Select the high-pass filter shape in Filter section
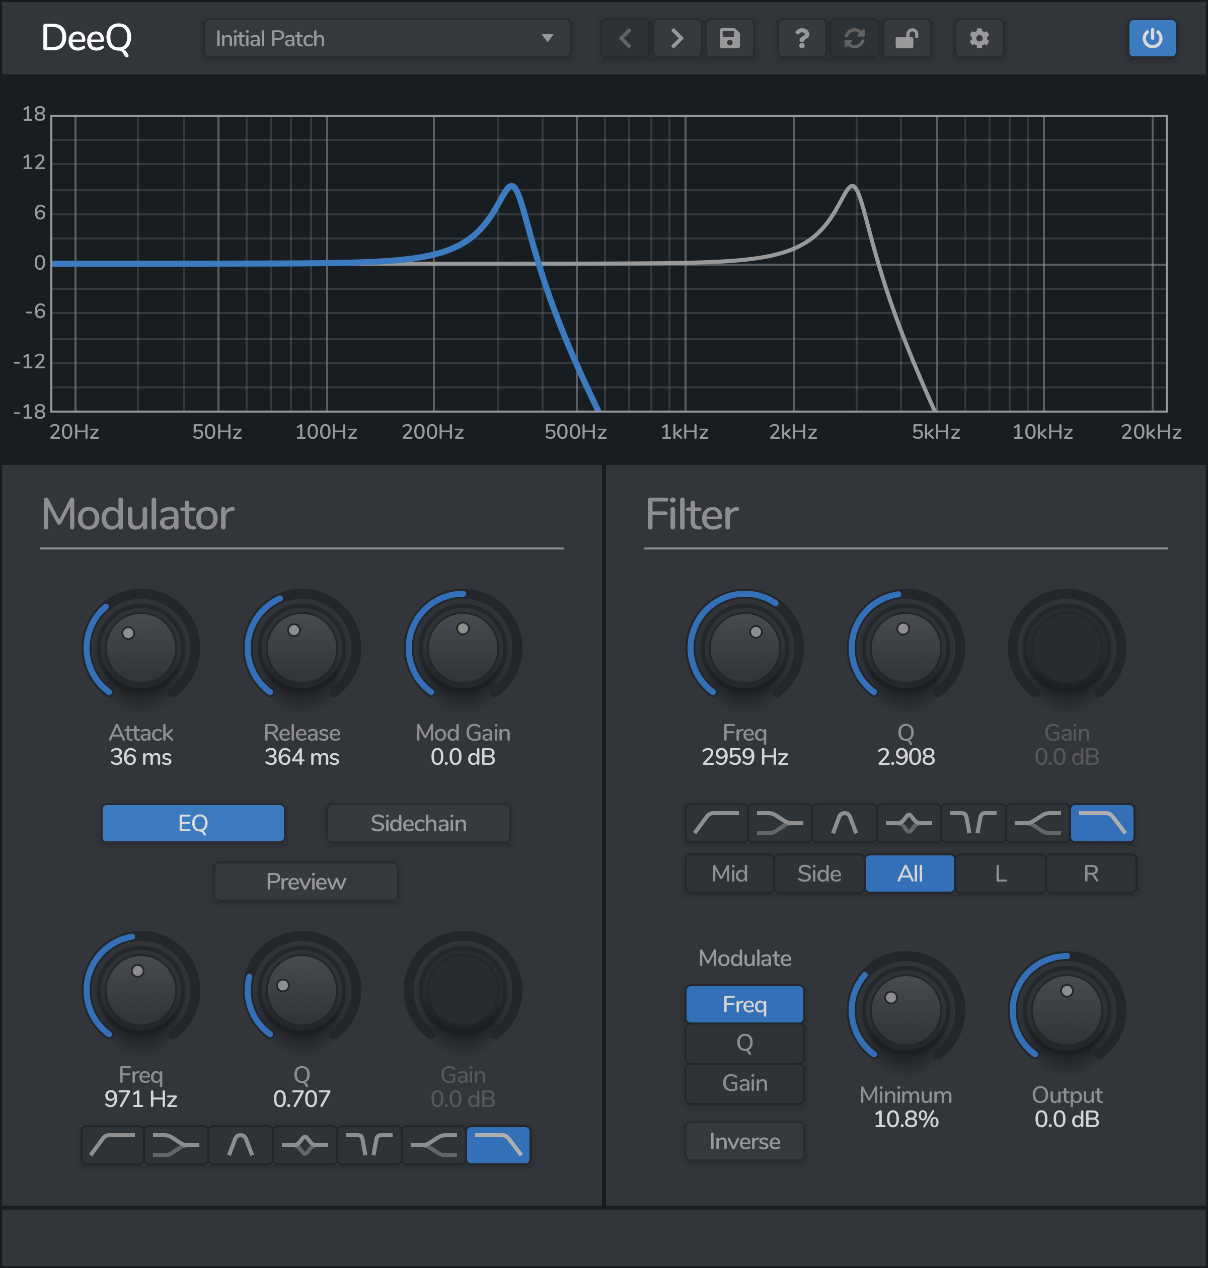Screen dimensions: 1208x1268 click(716, 823)
